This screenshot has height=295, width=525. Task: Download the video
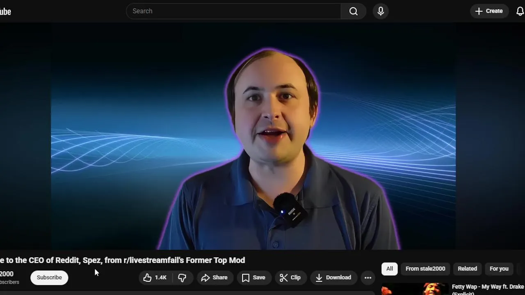pyautogui.click(x=333, y=277)
